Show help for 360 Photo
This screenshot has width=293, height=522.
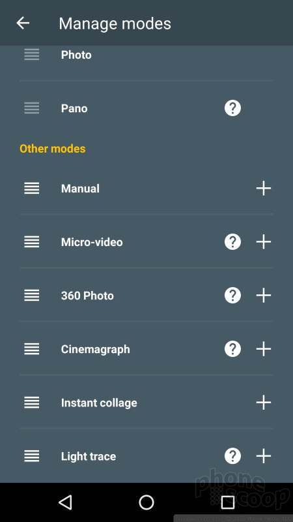point(232,296)
